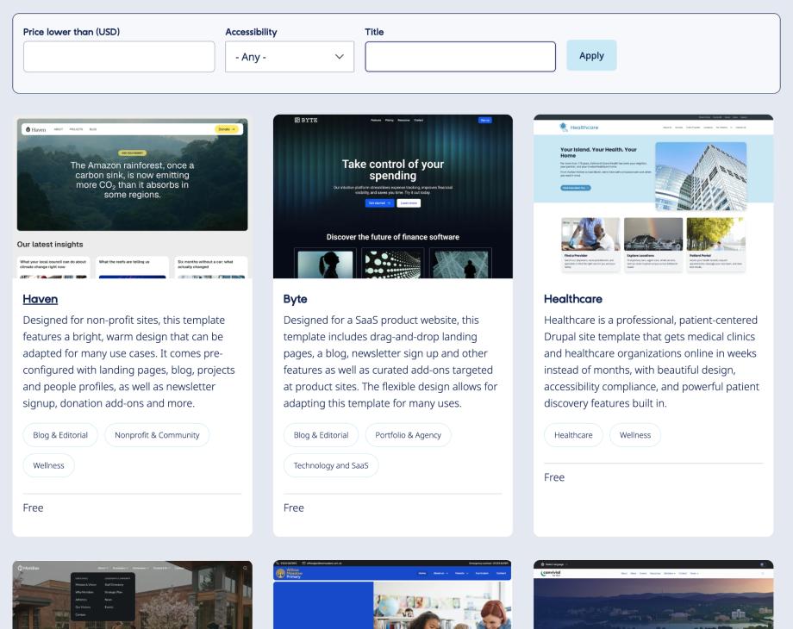The height and width of the screenshot is (629, 793).
Task: Click the Free price on Healthcare card
Action: click(554, 477)
